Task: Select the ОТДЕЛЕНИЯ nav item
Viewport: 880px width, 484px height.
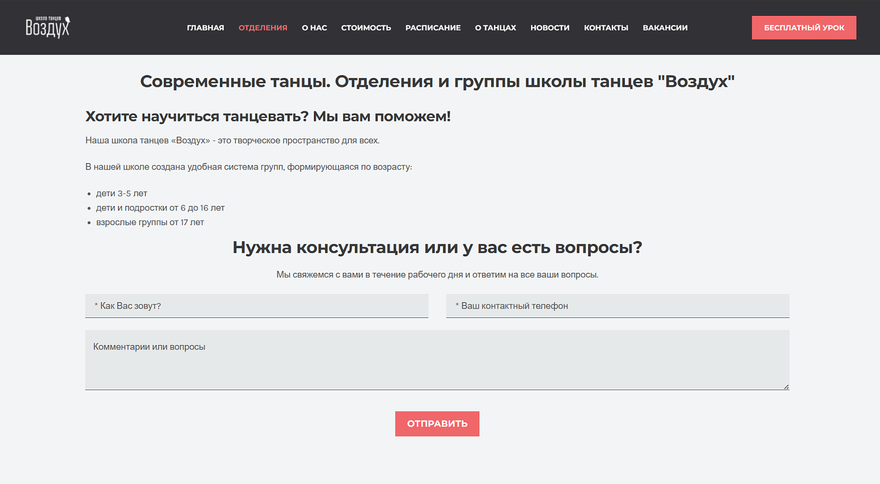Action: click(x=263, y=28)
